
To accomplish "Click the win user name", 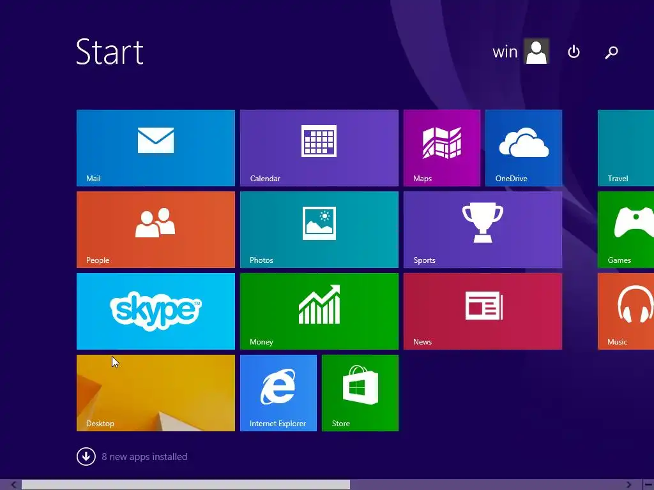I will [x=505, y=52].
